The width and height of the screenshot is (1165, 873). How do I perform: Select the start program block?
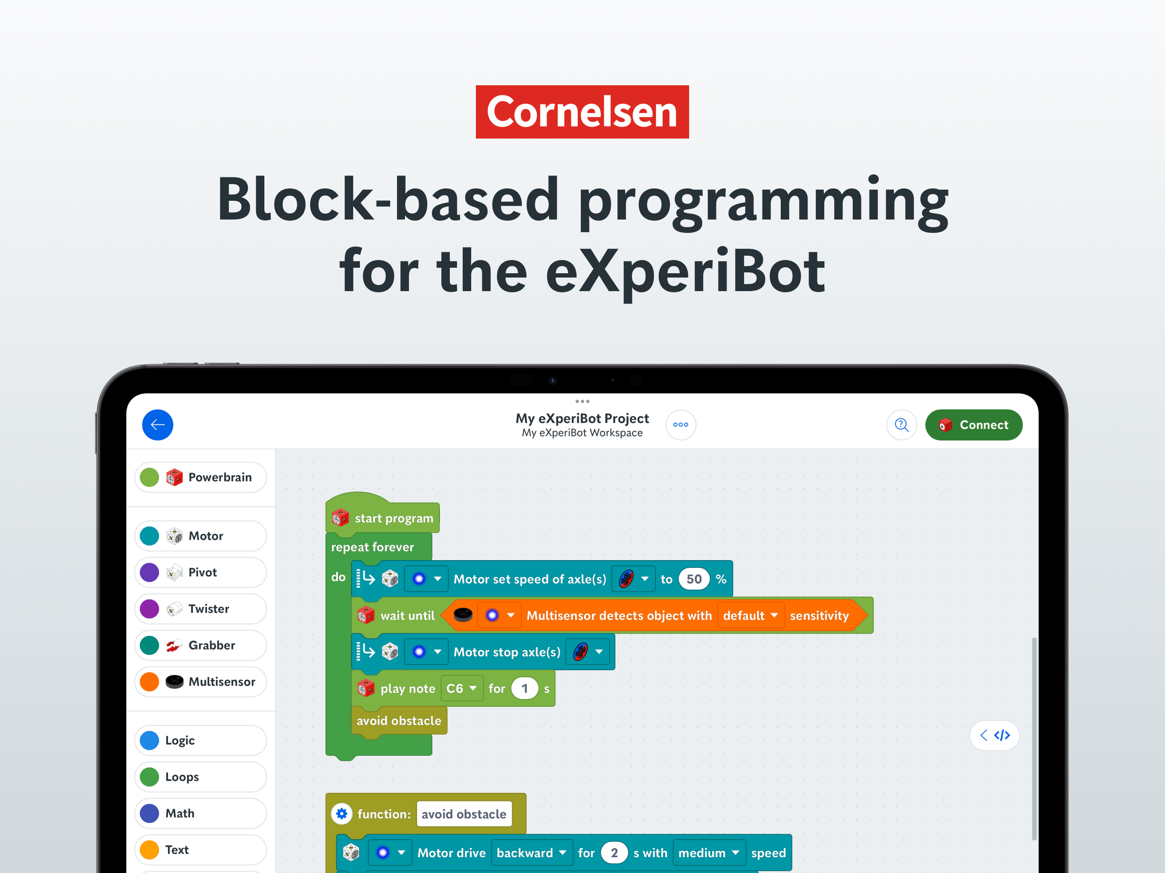(x=383, y=514)
